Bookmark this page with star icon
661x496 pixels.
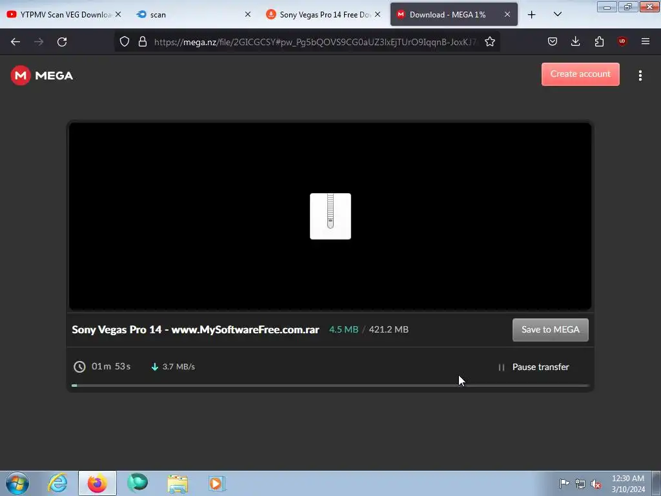point(489,41)
